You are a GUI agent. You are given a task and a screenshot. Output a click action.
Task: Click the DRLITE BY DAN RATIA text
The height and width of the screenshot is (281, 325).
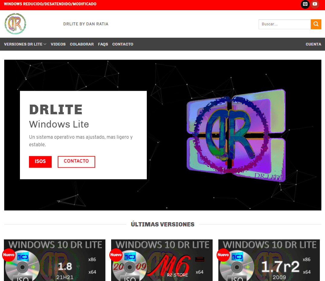(x=86, y=24)
